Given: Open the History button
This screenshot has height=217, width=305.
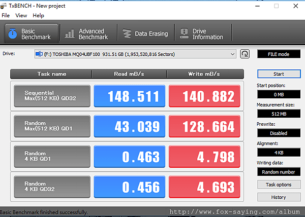Looking at the screenshot, I should 279,197.
